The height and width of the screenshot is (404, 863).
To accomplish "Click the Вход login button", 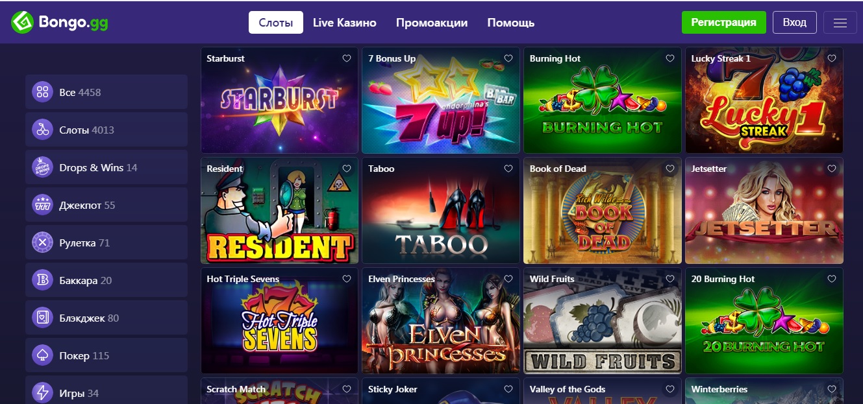I will pos(795,23).
